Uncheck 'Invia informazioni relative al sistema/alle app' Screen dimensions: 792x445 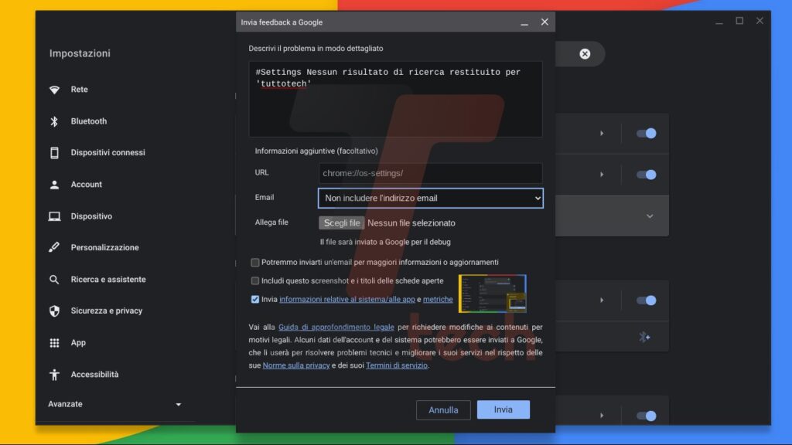[x=255, y=299]
